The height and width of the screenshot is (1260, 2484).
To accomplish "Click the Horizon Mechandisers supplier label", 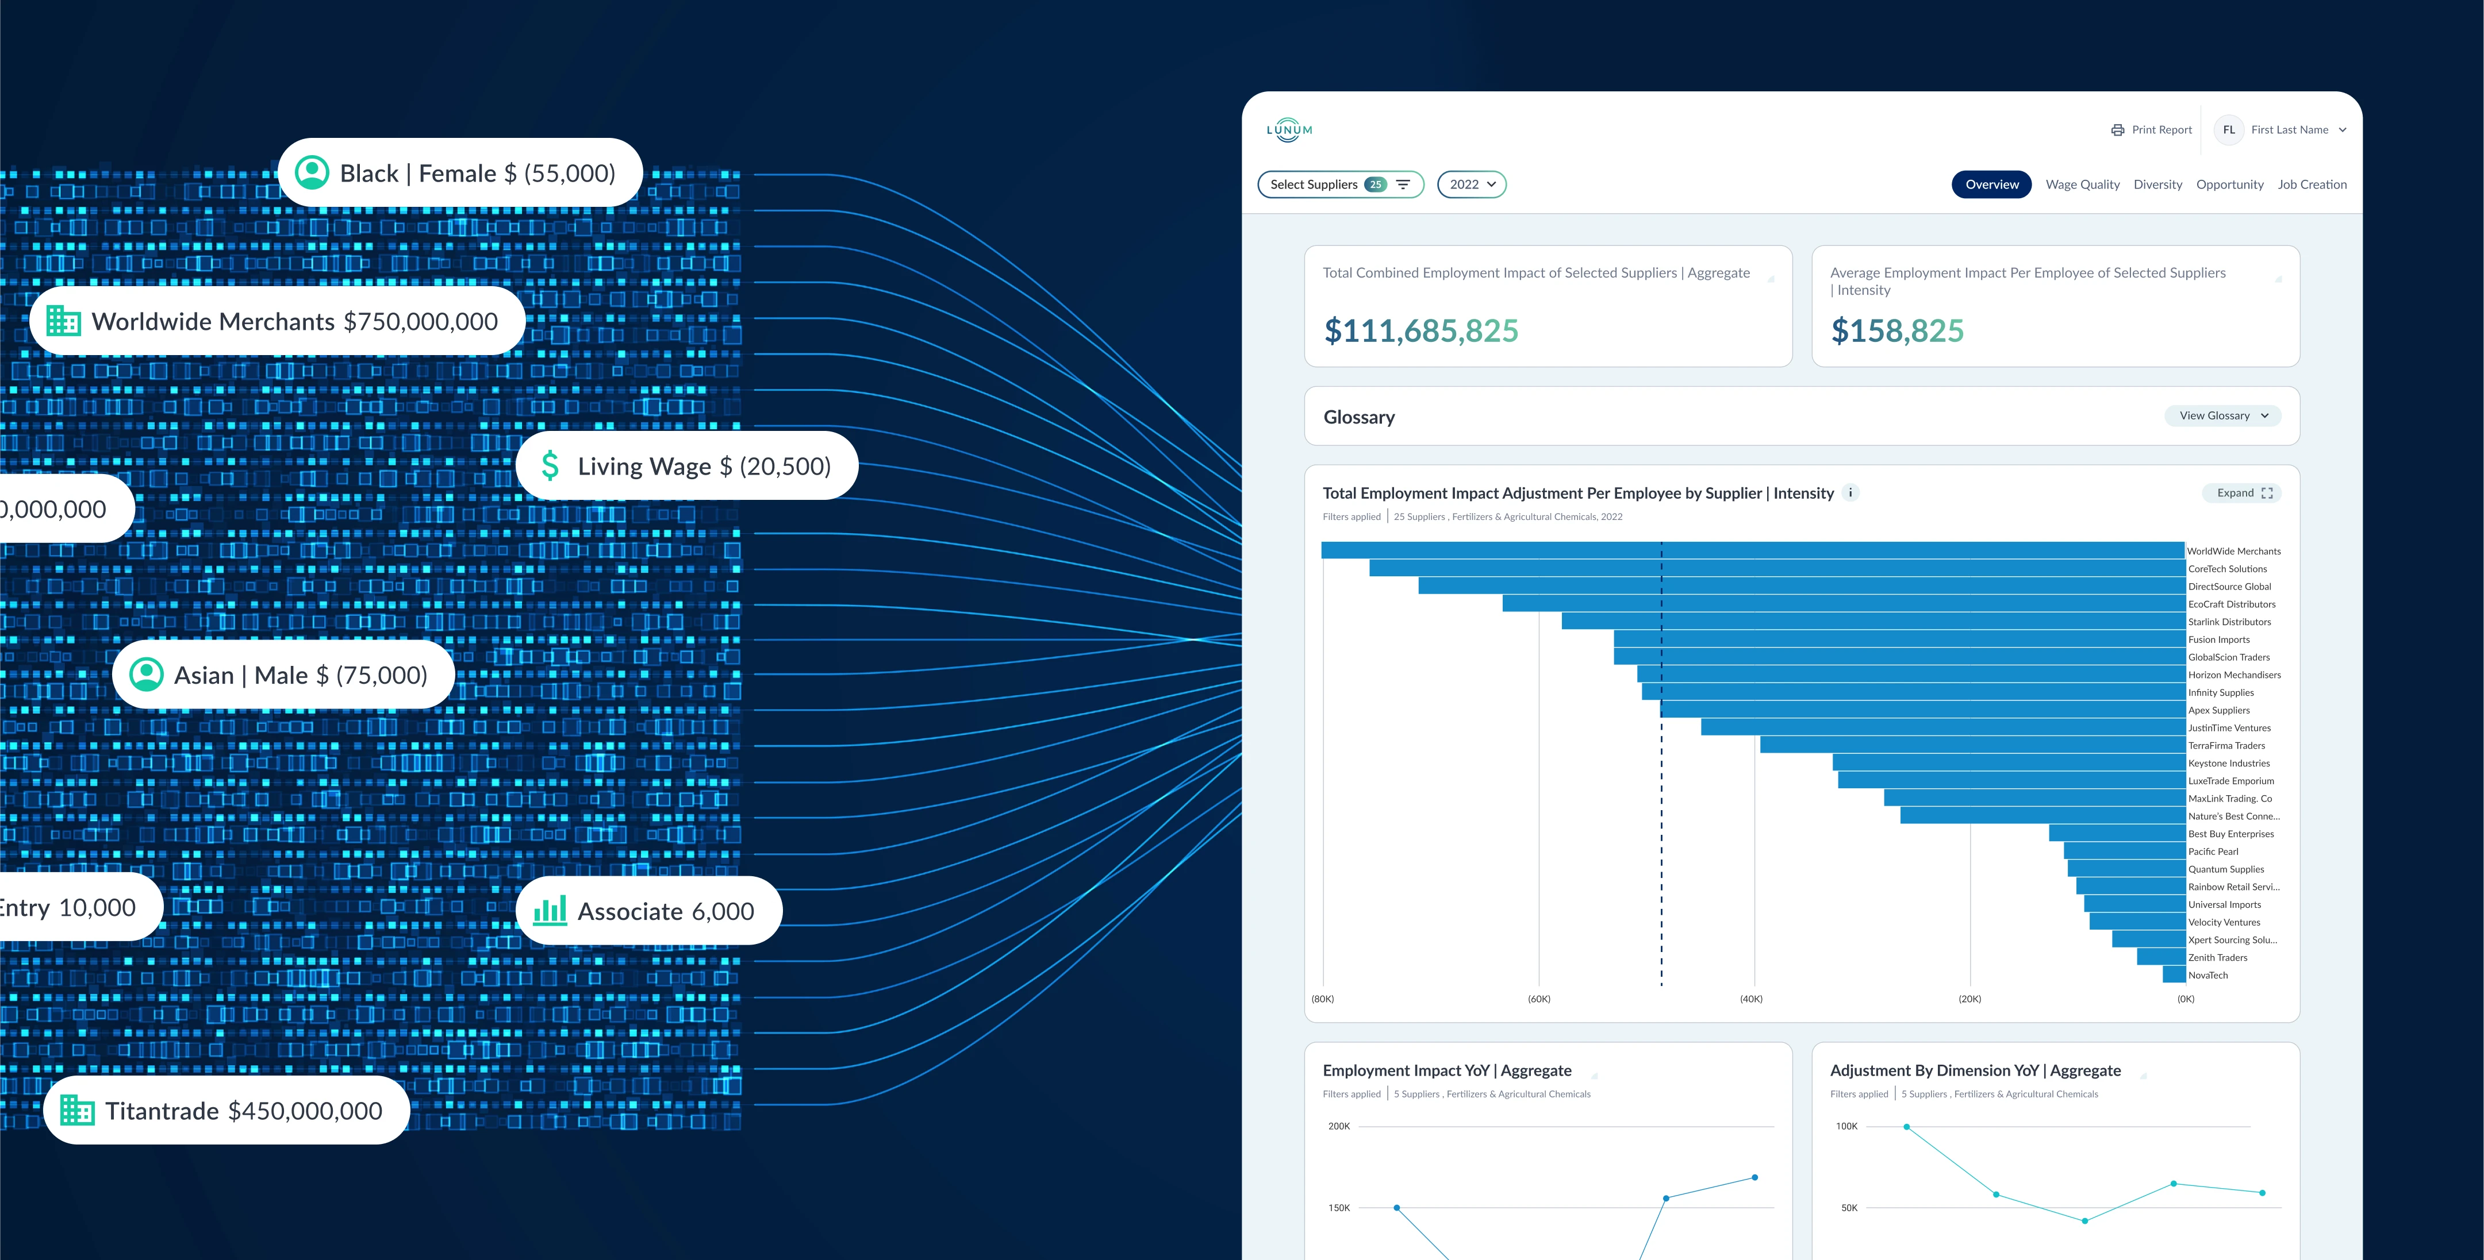I will click(2235, 675).
